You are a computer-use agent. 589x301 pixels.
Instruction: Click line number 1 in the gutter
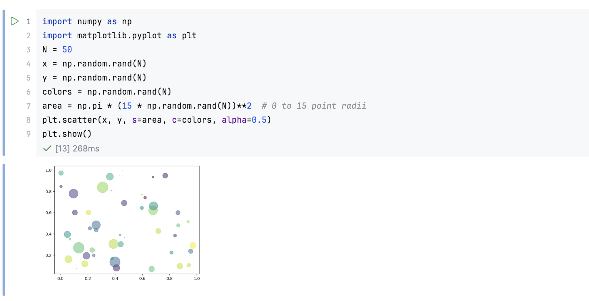tap(28, 22)
